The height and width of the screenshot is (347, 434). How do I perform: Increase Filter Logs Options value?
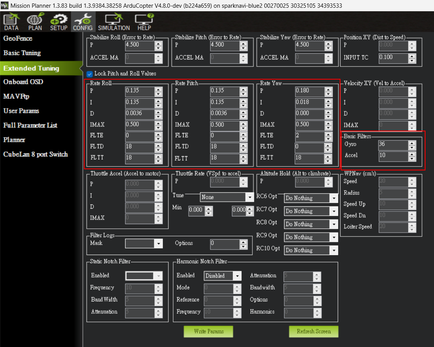click(243, 242)
